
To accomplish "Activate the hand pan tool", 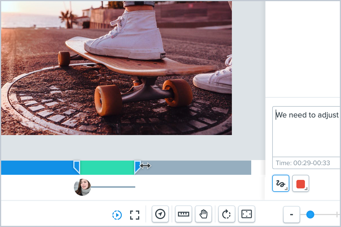I will 203,214.
